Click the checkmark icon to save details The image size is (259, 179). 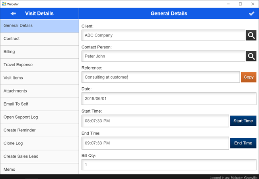[x=251, y=13]
